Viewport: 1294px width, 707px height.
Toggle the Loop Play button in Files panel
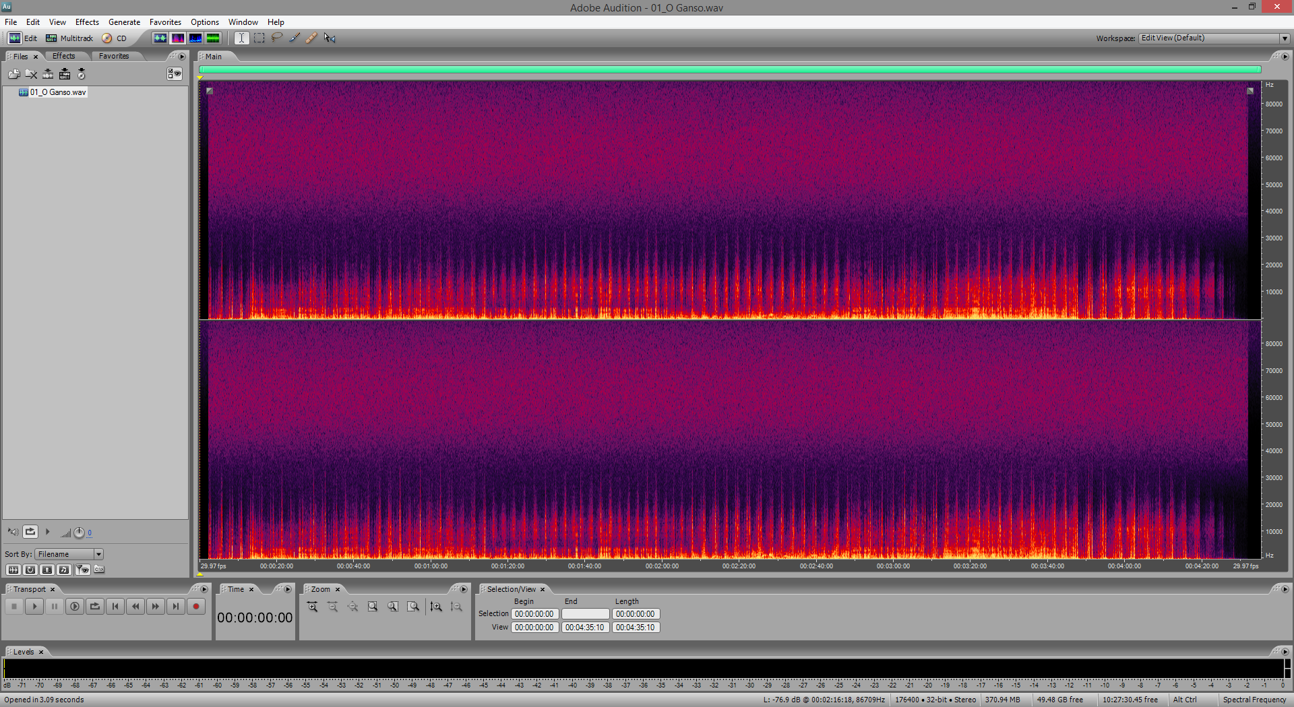(30, 532)
